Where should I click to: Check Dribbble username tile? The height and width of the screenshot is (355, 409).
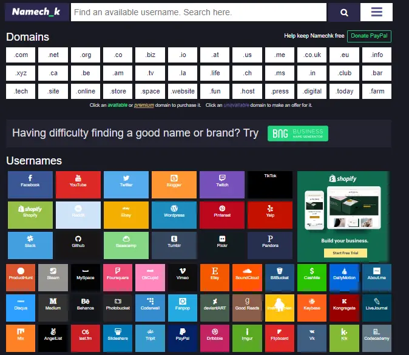215,338
